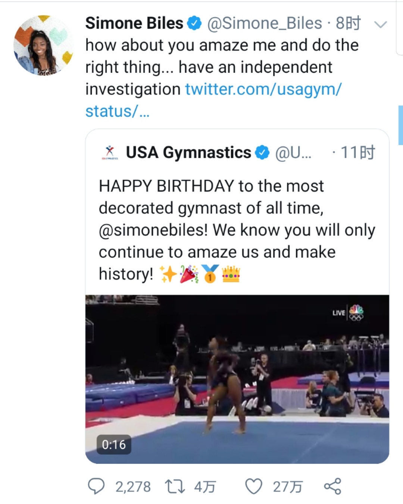Click Simone Biles verified badge
This screenshot has width=403, height=504.
[x=194, y=23]
